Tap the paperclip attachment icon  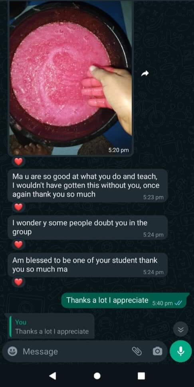coord(136,351)
